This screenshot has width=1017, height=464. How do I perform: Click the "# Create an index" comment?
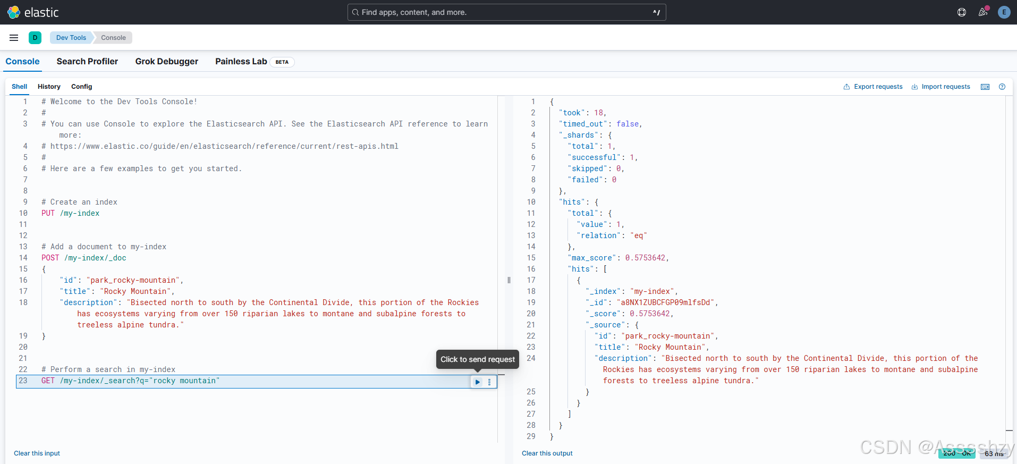[x=79, y=202]
